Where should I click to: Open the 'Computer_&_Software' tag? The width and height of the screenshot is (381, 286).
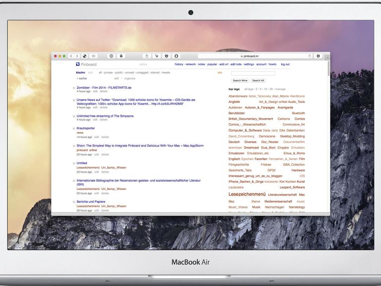(245, 130)
